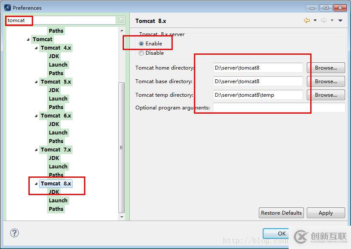Click the help question mark icon

(x=14, y=233)
